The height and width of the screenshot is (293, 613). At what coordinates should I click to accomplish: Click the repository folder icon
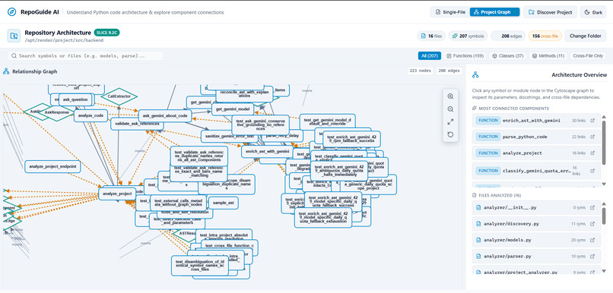coord(14,36)
